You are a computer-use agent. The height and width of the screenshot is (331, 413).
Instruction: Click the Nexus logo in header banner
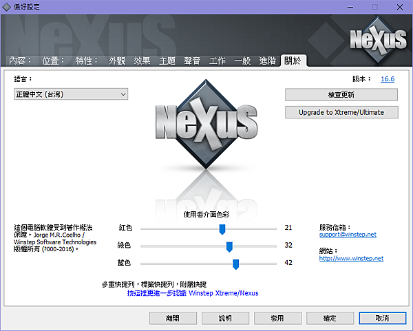tap(378, 39)
